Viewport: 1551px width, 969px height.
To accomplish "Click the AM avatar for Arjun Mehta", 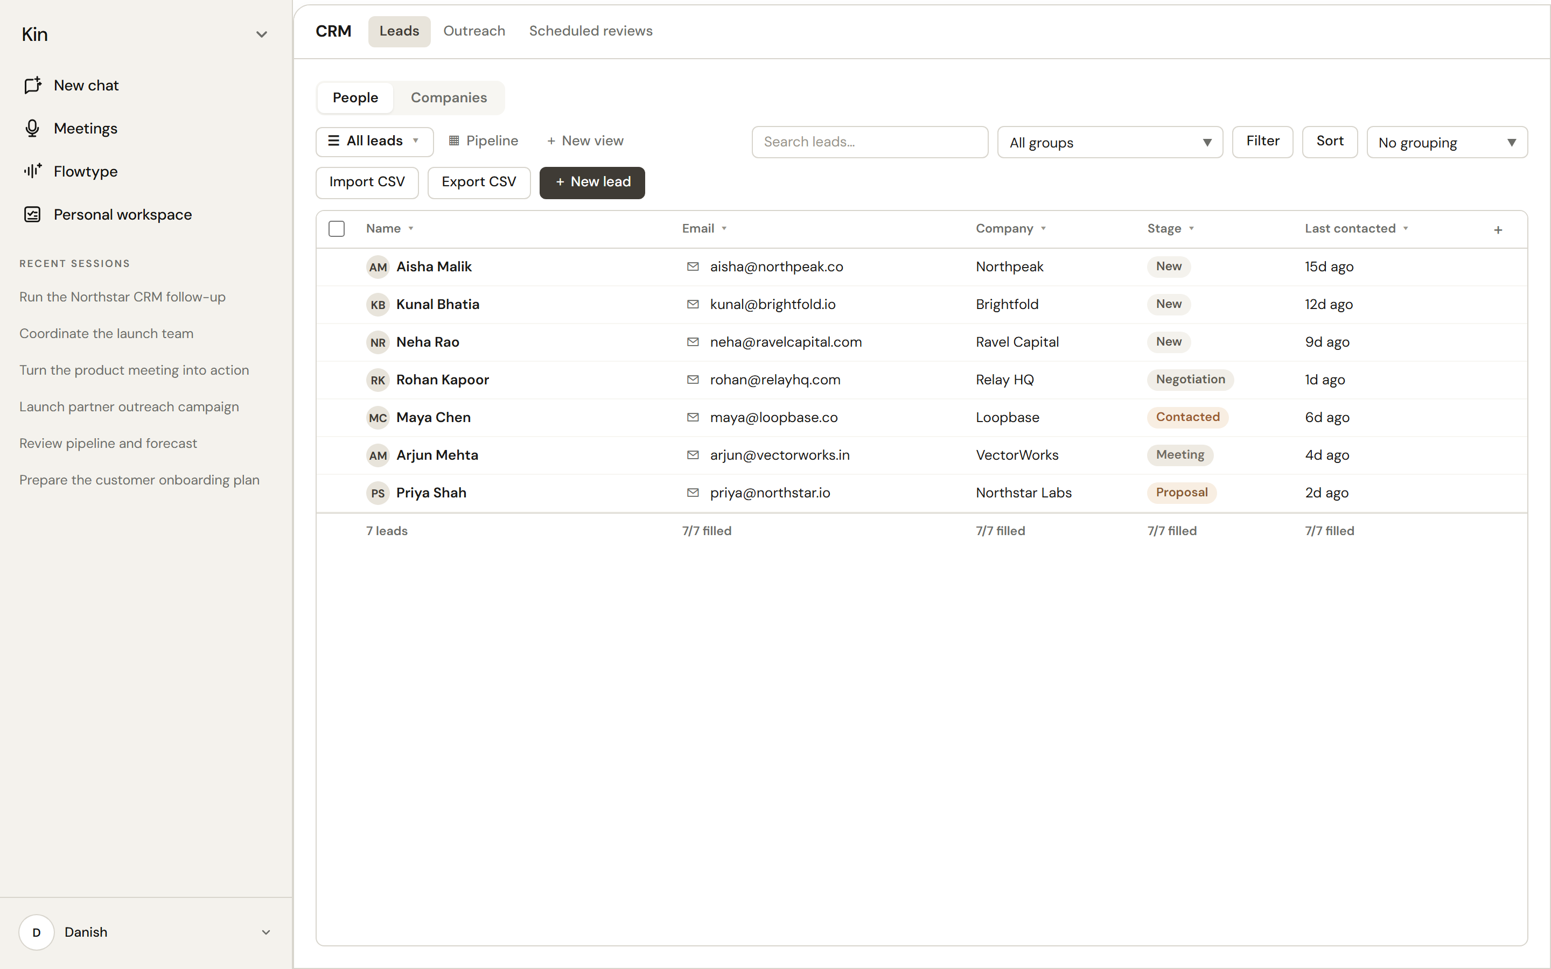I will pyautogui.click(x=378, y=455).
